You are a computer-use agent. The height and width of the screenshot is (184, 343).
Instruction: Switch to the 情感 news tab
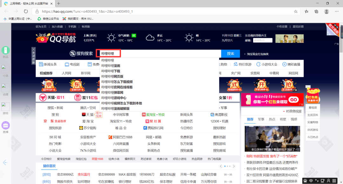pyautogui.click(x=294, y=119)
